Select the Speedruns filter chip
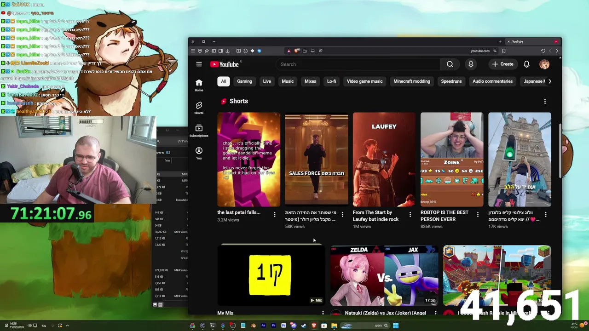The image size is (589, 331). [x=451, y=81]
